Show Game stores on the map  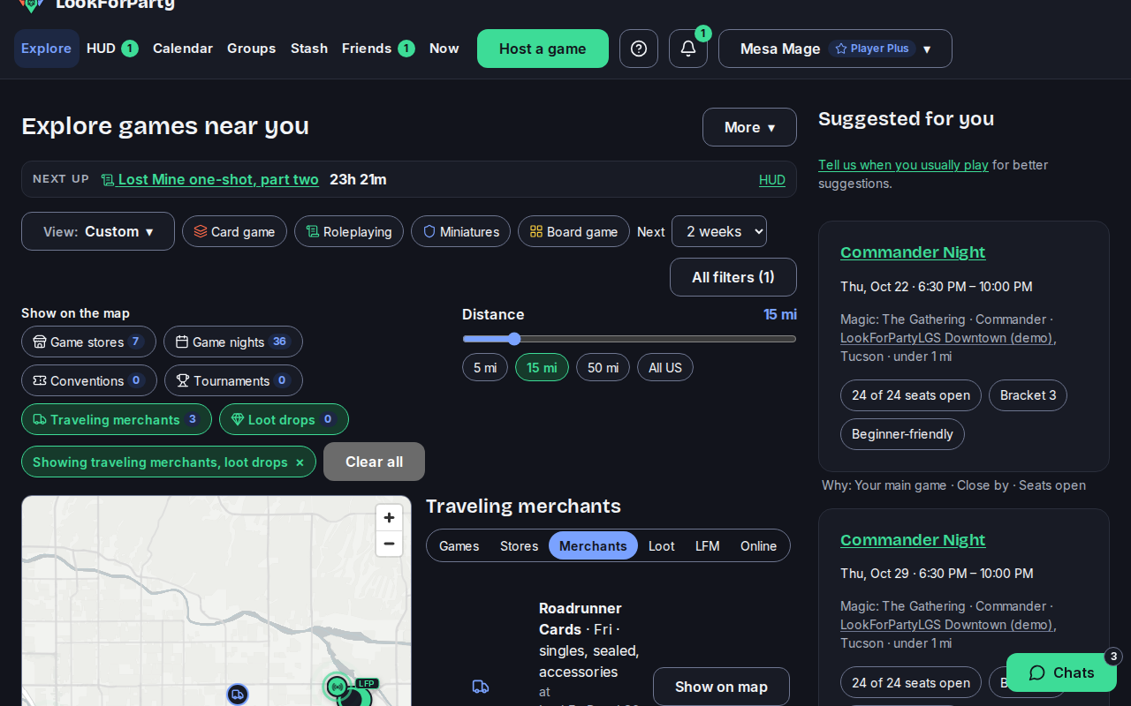click(x=88, y=342)
